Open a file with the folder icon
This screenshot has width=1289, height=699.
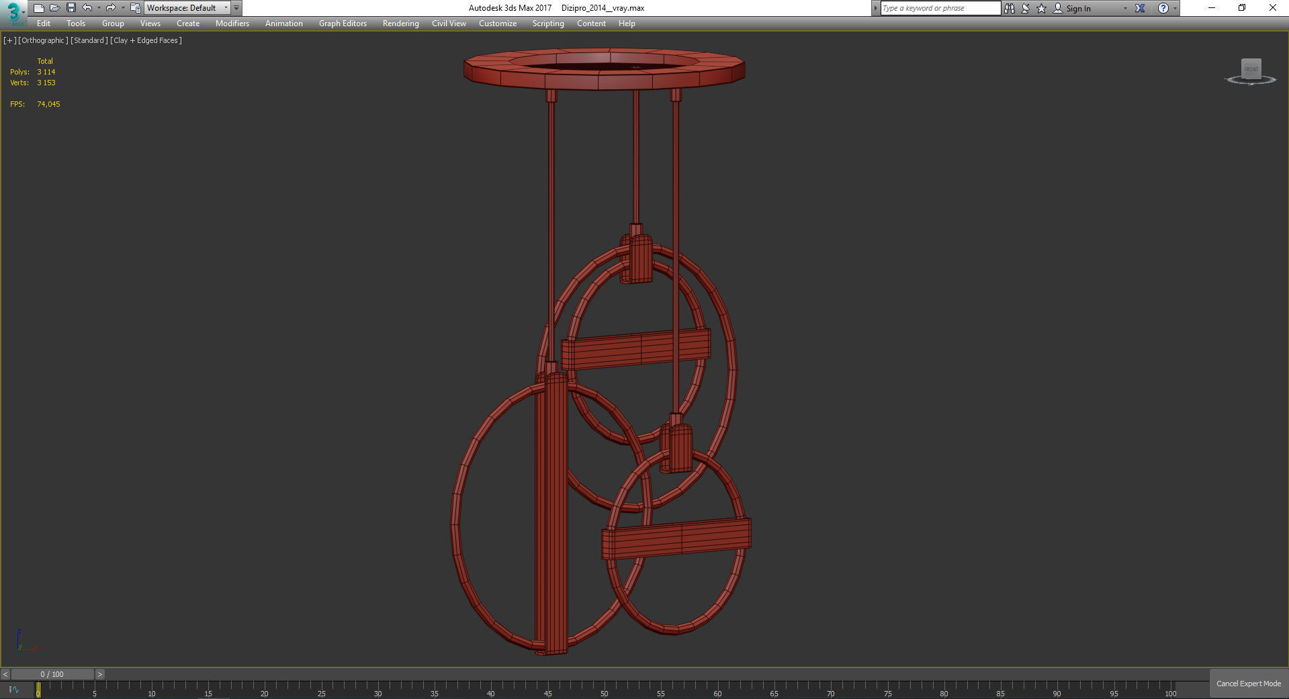point(55,8)
